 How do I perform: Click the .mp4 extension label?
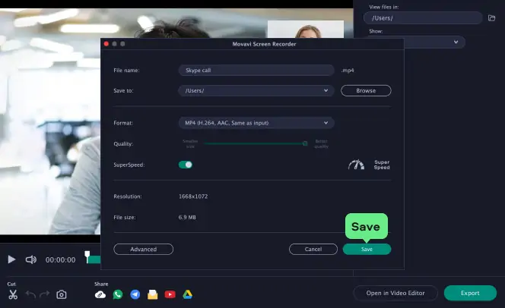pyautogui.click(x=348, y=70)
